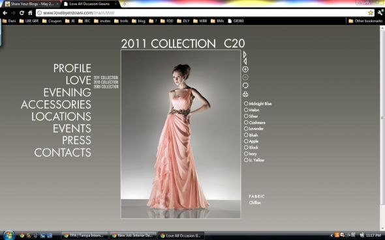The height and width of the screenshot is (240, 385).
Task: Switch to New Job: Interior taskbar window
Action: [x=132, y=235]
